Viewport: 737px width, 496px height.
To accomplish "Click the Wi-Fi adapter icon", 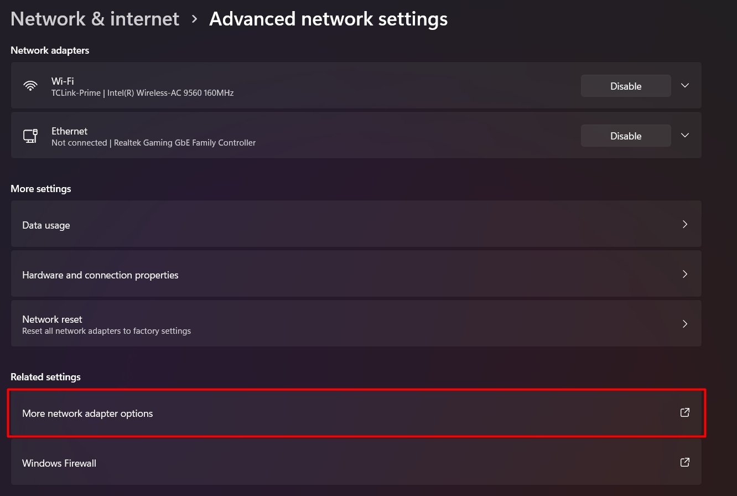I will pyautogui.click(x=30, y=86).
